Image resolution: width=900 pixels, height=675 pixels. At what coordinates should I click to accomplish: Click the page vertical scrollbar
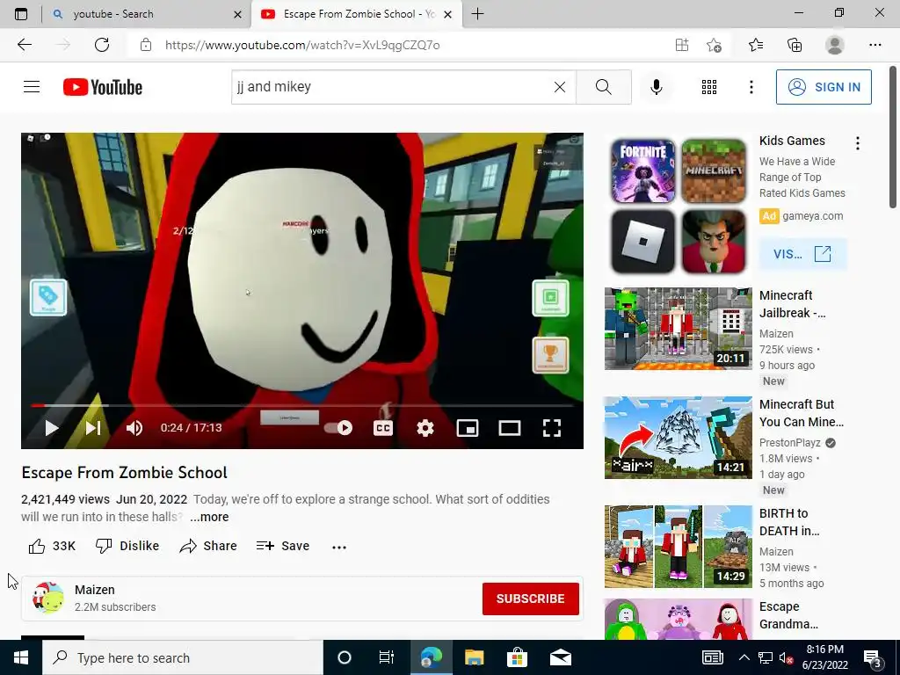coord(893,138)
